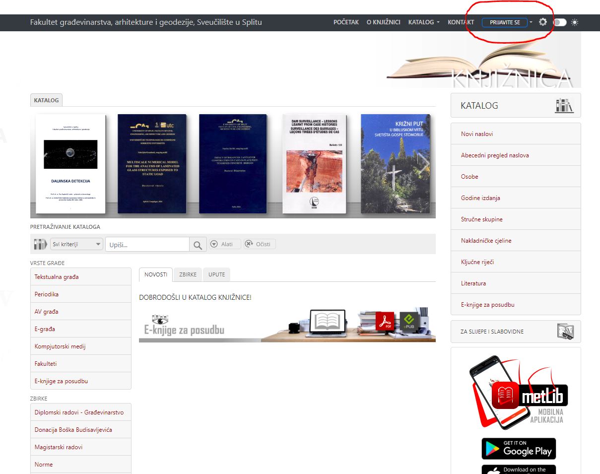Expand the arrow next to PRIJAVITE SE

531,22
